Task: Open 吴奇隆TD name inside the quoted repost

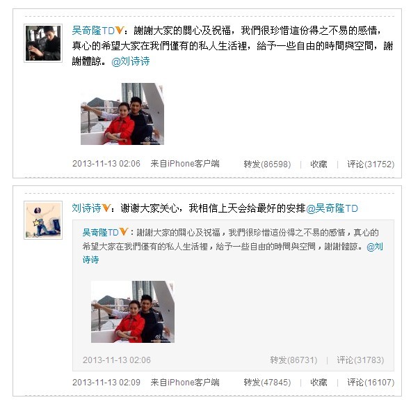Action: [100, 233]
